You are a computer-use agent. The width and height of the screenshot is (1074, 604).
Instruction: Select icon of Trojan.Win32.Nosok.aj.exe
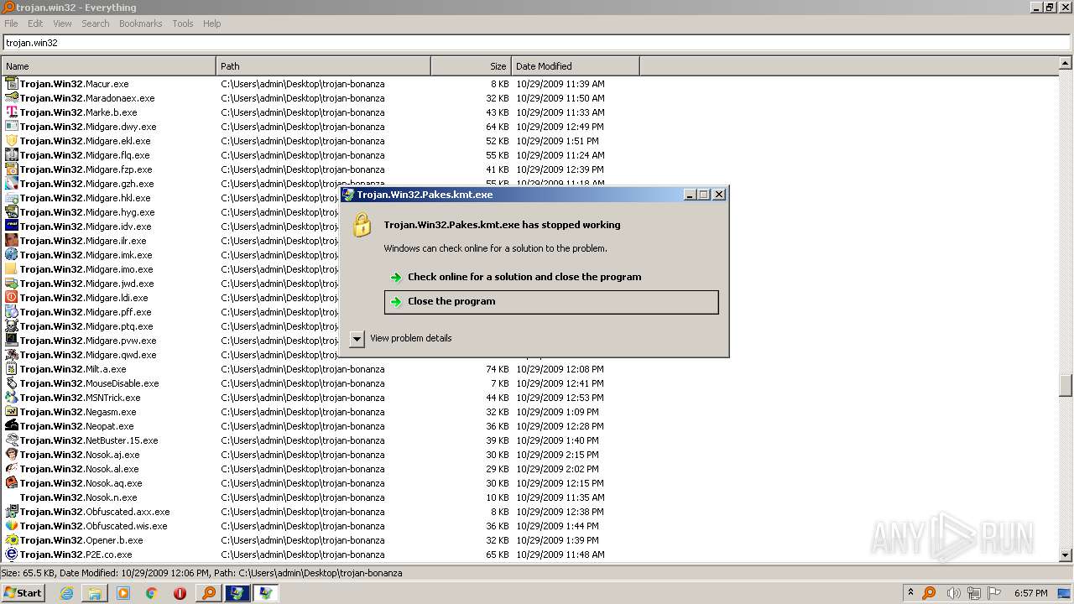pos(12,455)
